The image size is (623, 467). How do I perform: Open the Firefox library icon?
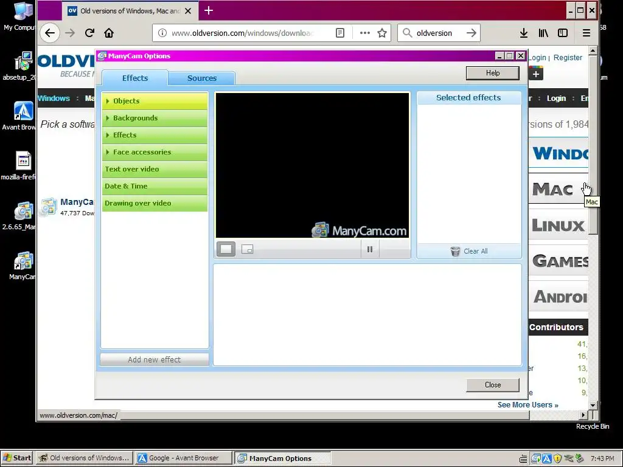pos(543,33)
